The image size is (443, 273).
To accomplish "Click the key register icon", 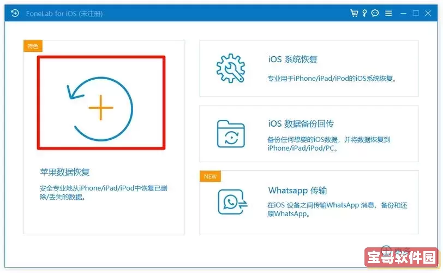I will click(x=365, y=13).
